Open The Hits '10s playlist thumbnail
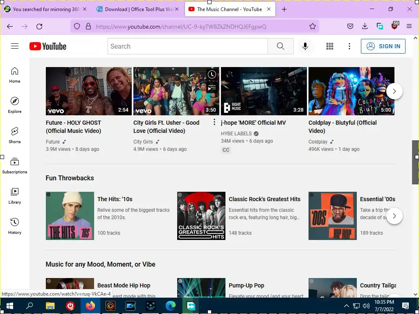The height and width of the screenshot is (314, 419). (70, 216)
